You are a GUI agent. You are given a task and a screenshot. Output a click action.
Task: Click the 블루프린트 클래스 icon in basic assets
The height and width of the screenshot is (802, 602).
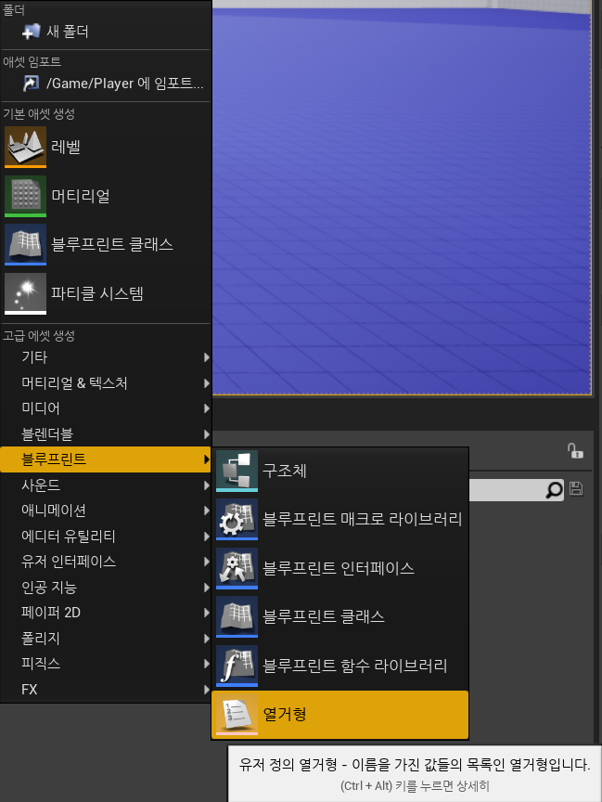click(x=26, y=244)
